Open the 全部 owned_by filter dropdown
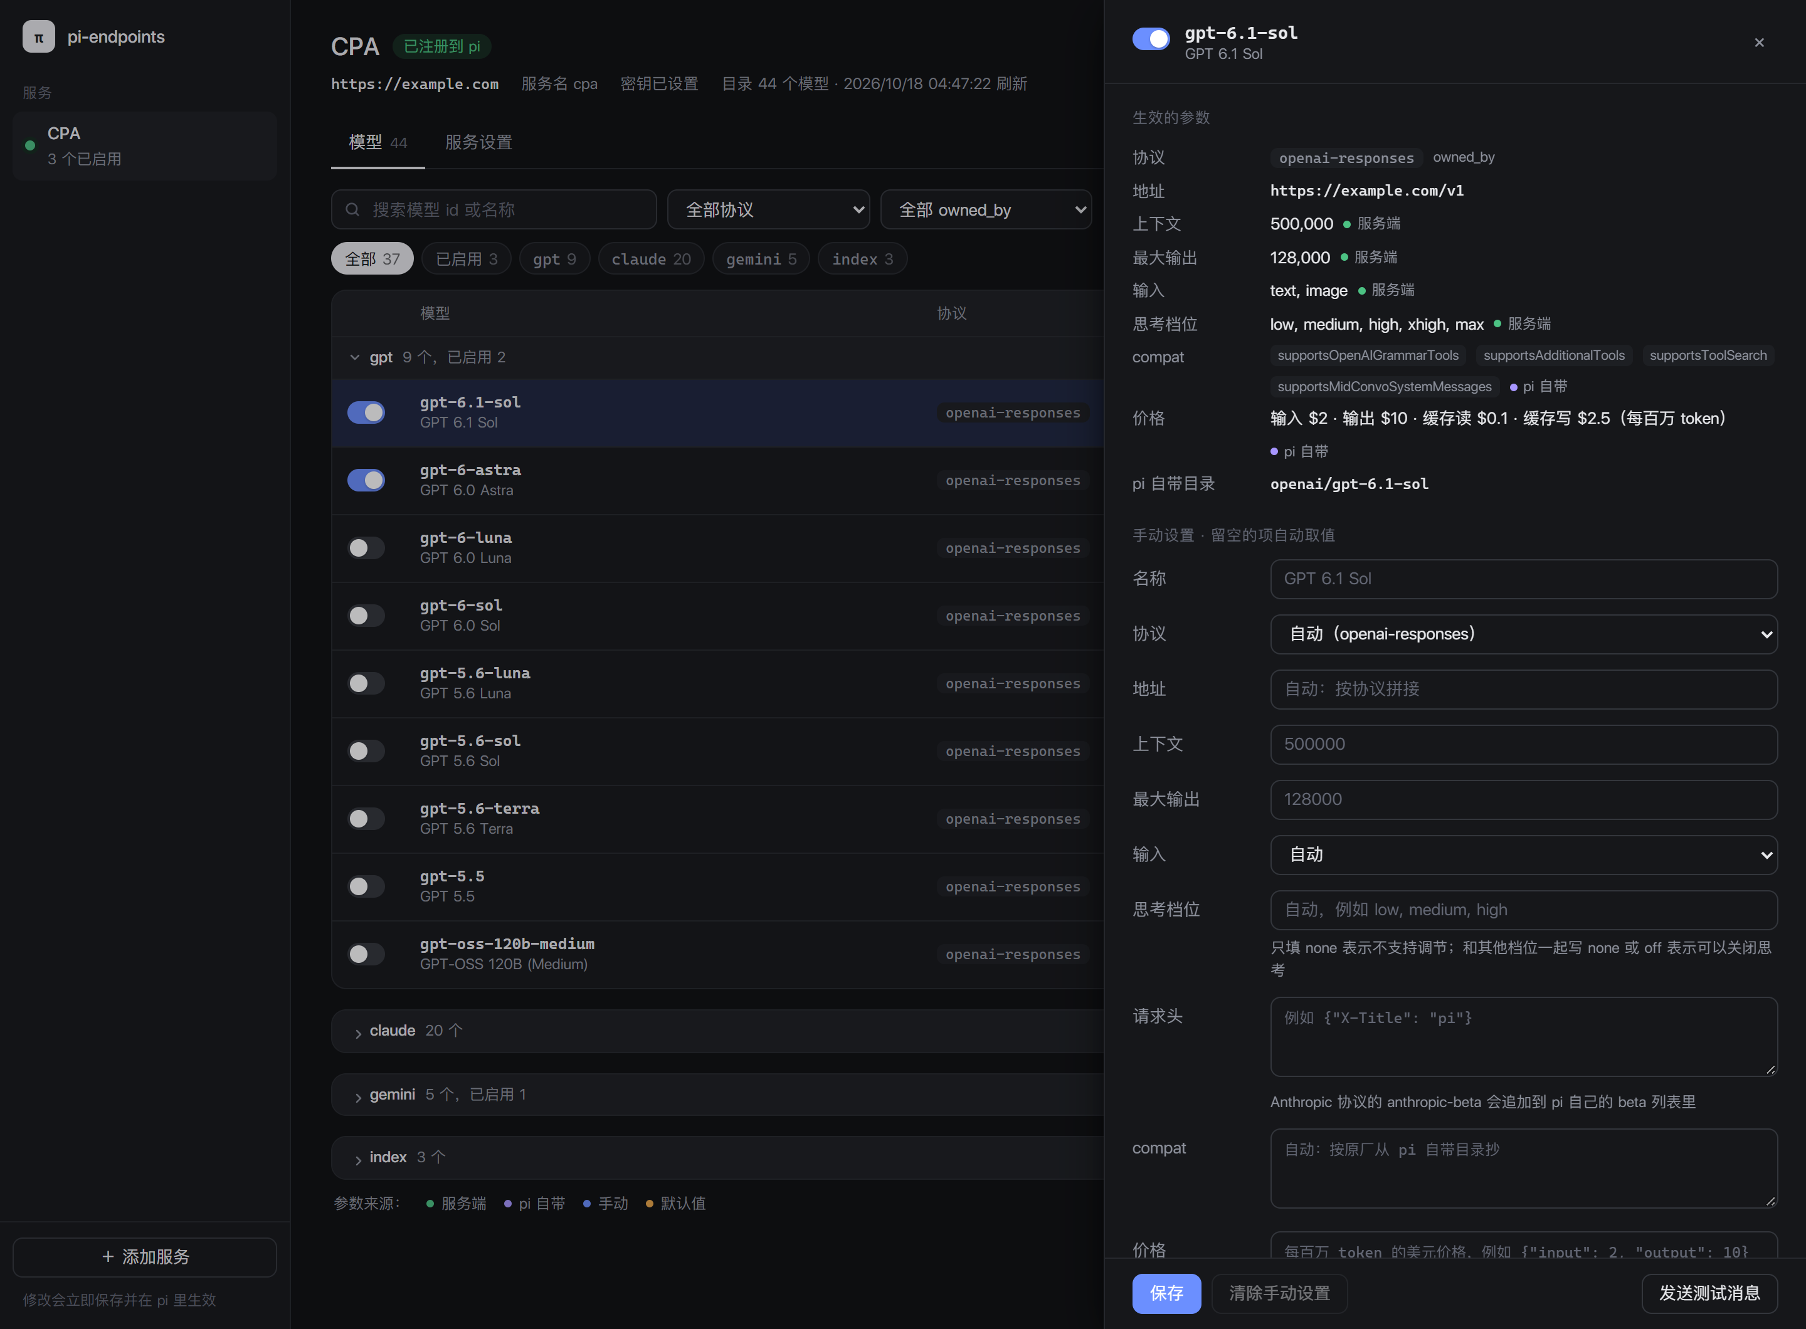The height and width of the screenshot is (1329, 1806). pos(986,210)
